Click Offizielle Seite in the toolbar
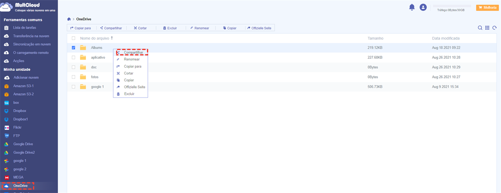The height and width of the screenshot is (193, 501). [260, 28]
